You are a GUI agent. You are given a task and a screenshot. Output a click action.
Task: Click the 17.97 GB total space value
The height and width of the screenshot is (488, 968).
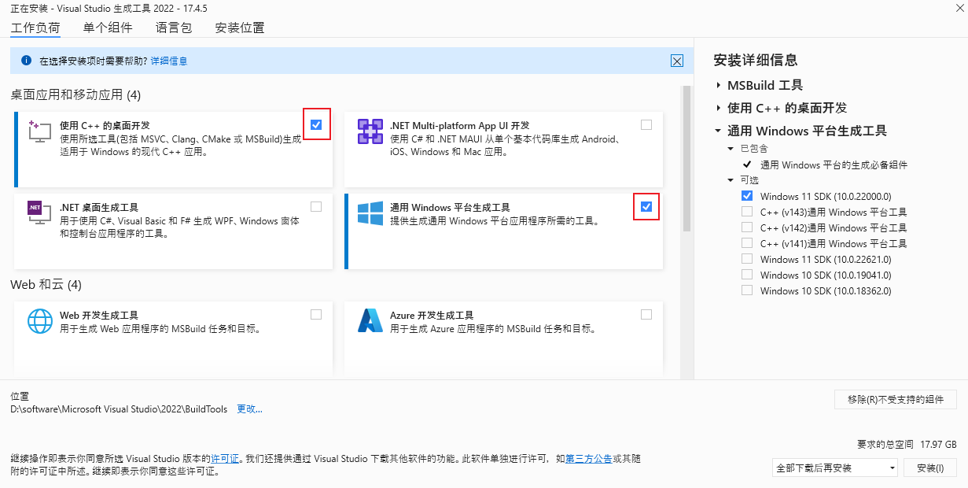click(x=939, y=444)
